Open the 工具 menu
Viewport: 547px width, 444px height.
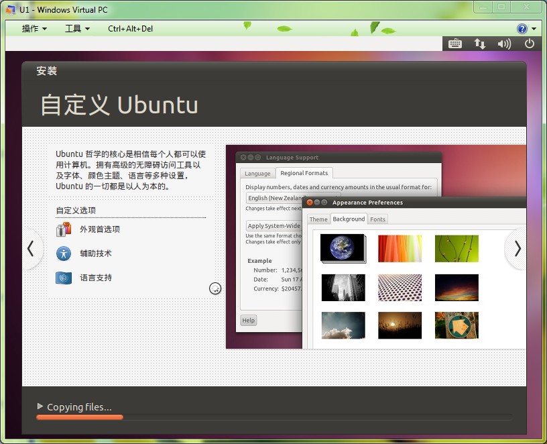point(77,29)
